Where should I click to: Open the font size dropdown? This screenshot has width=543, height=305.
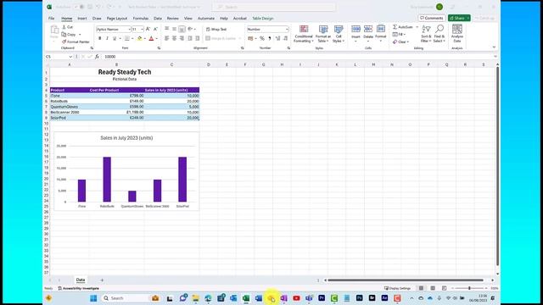[142, 30]
